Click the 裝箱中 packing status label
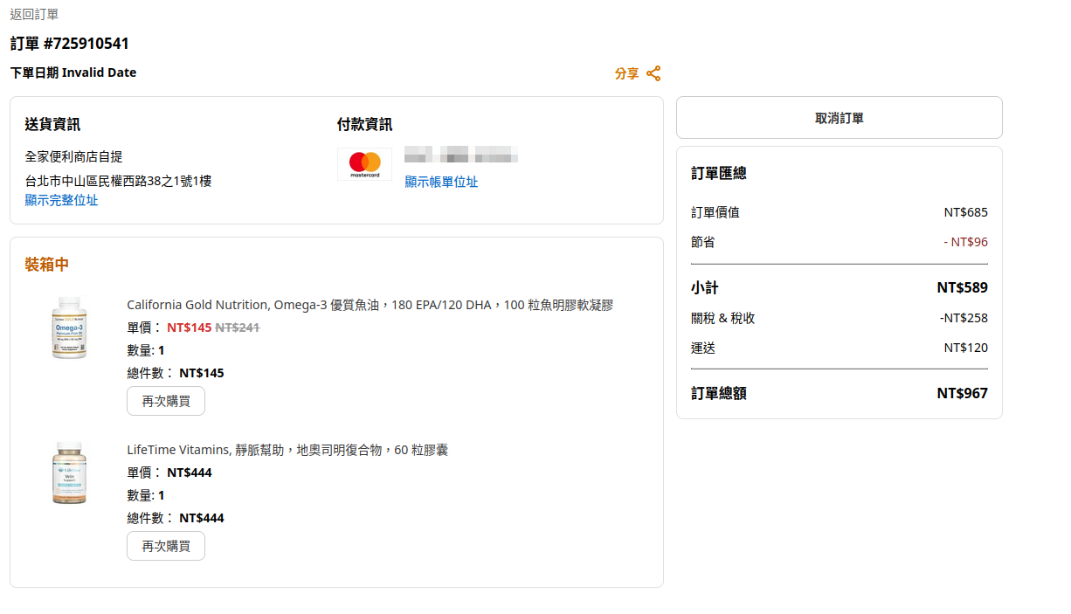1071x614 pixels. [x=47, y=265]
